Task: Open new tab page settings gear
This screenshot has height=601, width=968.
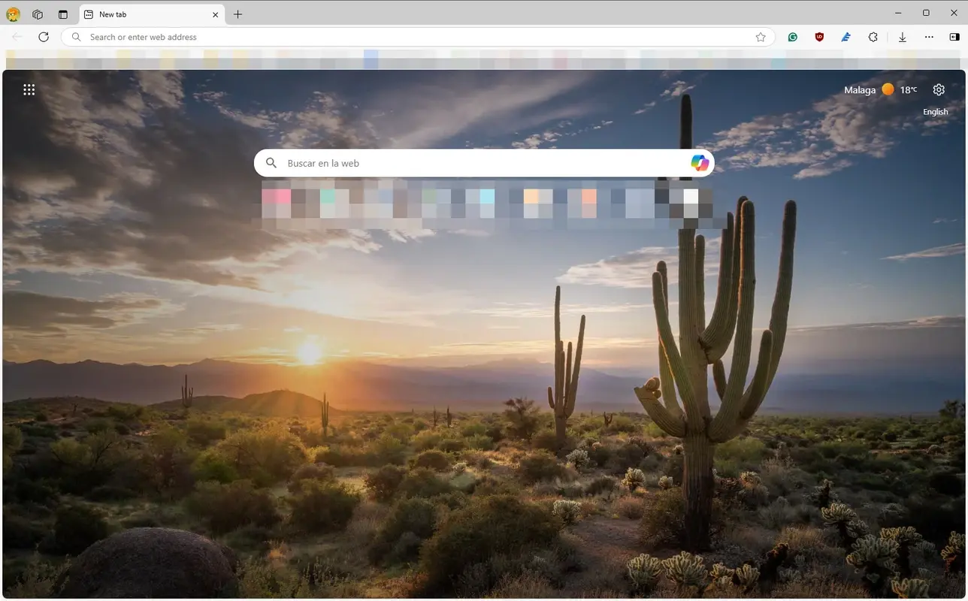Action: (938, 89)
